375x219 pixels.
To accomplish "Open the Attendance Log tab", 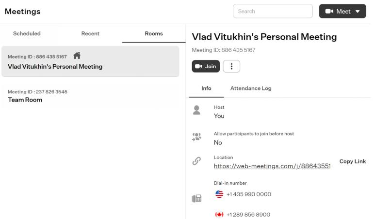I will tap(251, 88).
